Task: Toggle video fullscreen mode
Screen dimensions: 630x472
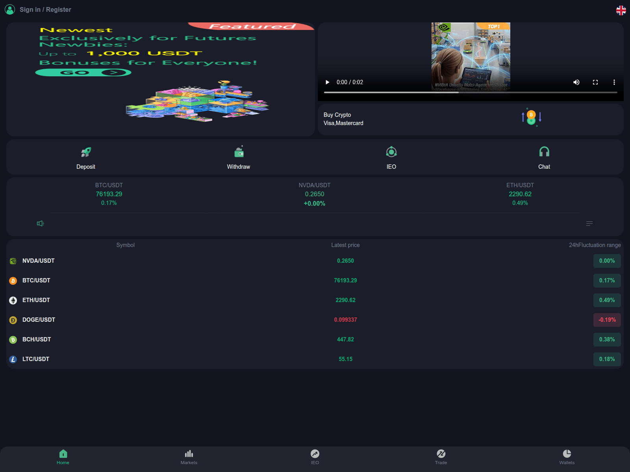Action: tap(595, 82)
